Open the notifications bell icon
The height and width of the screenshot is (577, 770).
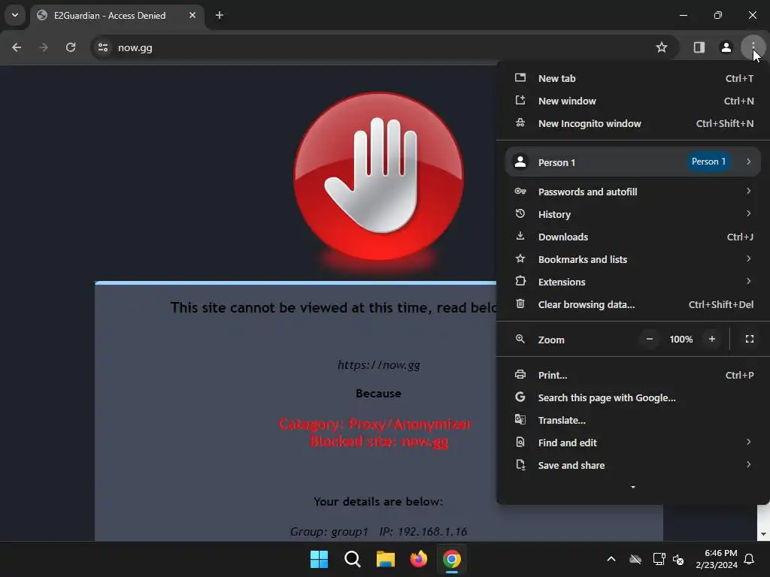pos(750,559)
